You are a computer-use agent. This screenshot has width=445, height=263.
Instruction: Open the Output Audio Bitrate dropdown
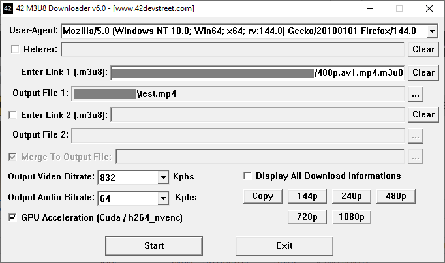(163, 198)
